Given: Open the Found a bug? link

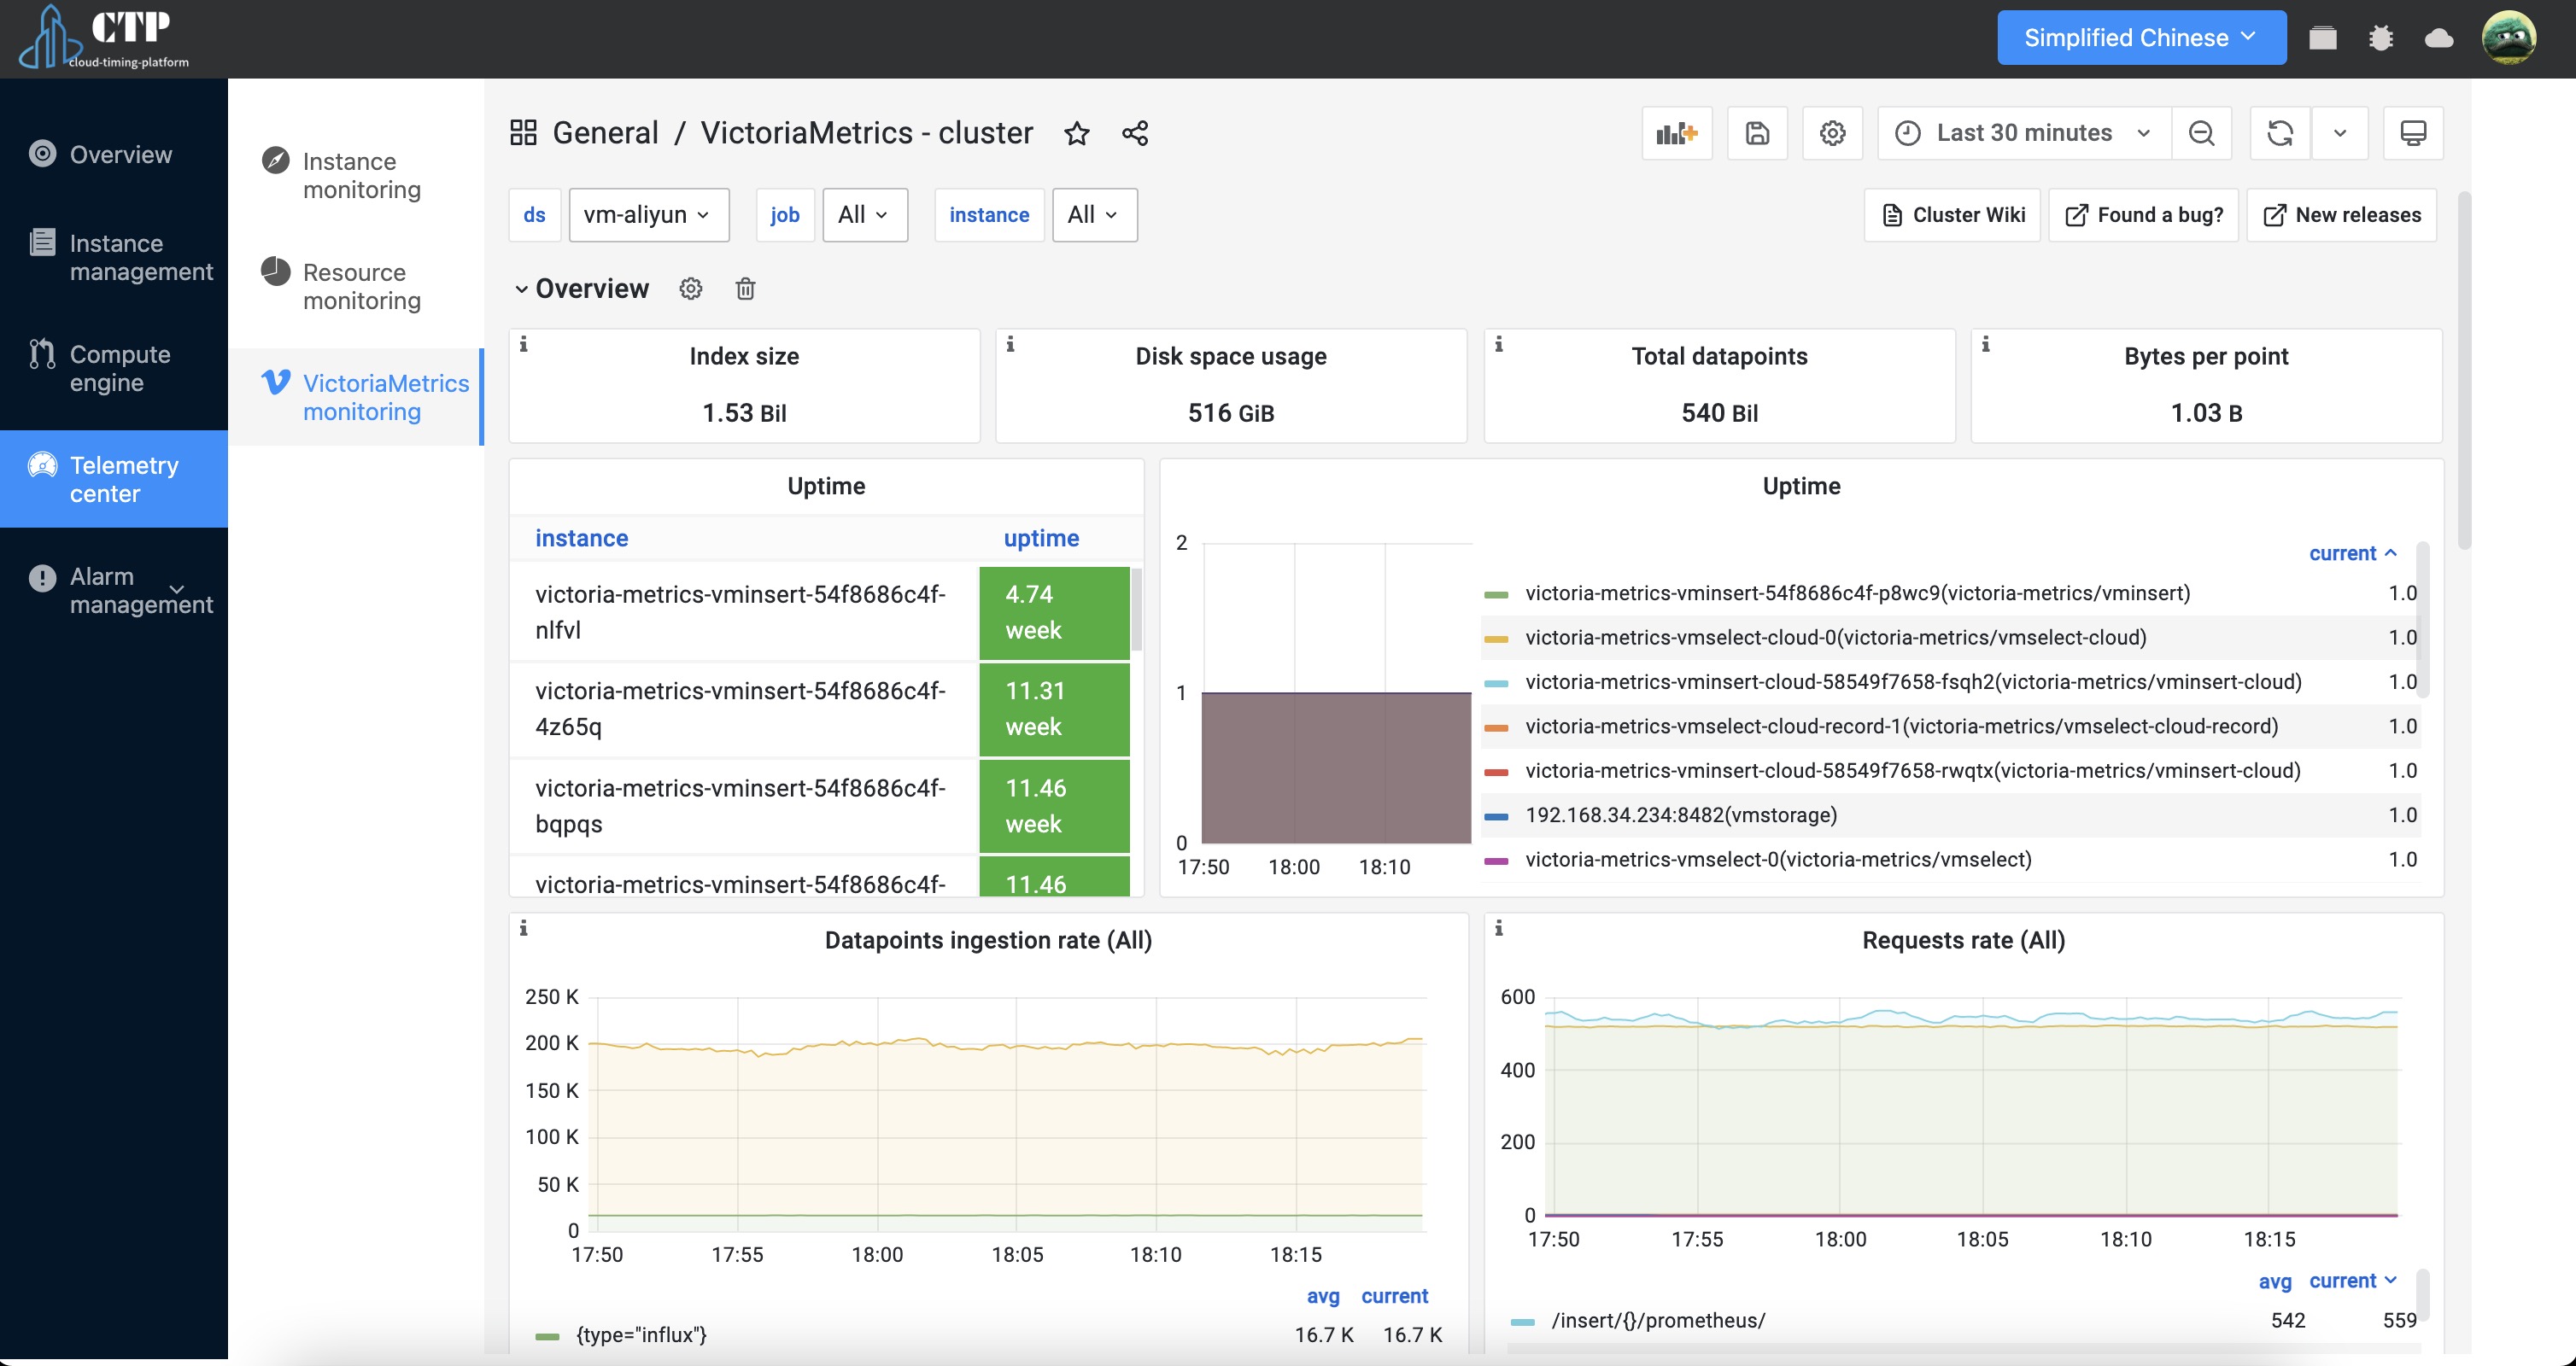Looking at the screenshot, I should 2143,215.
